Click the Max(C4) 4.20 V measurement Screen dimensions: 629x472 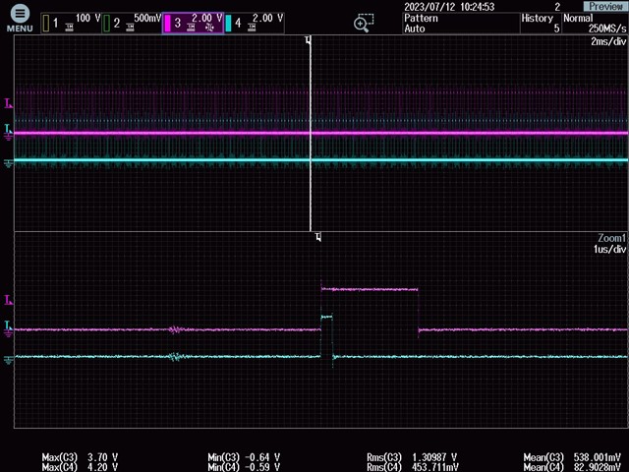[80, 467]
